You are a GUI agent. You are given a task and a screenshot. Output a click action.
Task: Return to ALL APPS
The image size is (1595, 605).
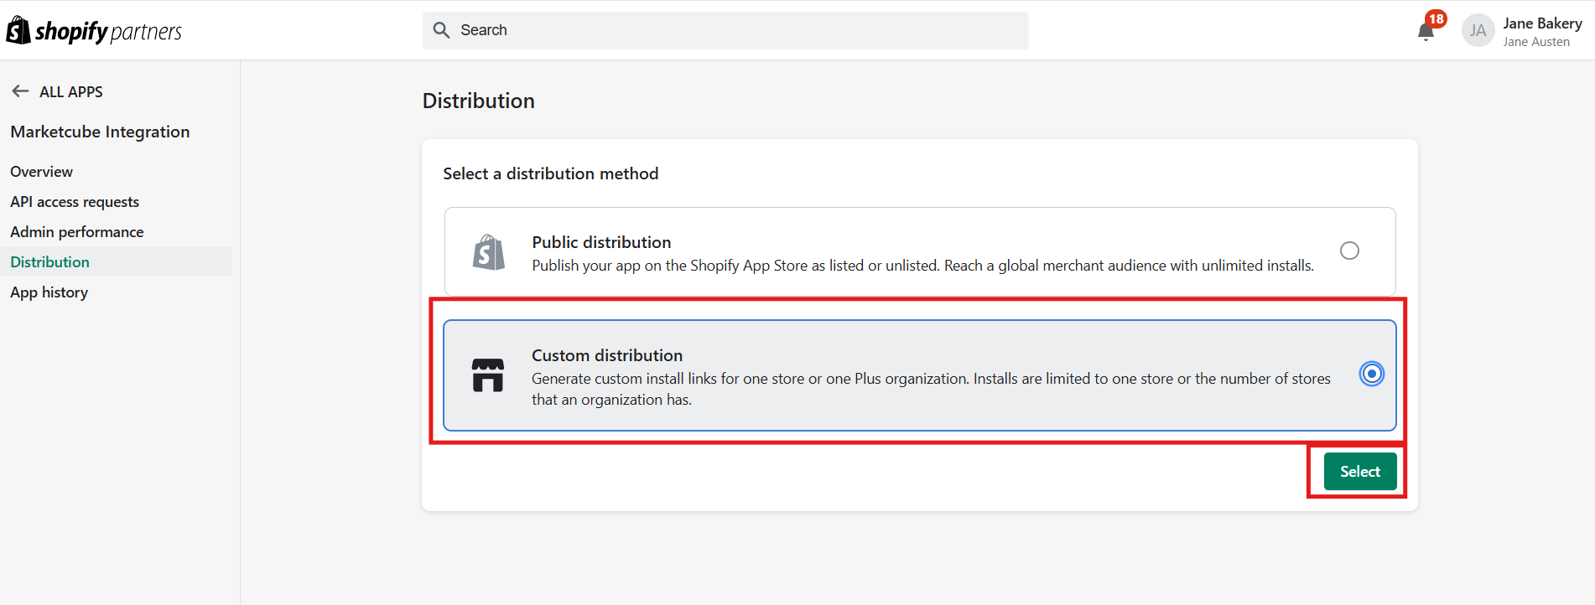click(x=71, y=91)
